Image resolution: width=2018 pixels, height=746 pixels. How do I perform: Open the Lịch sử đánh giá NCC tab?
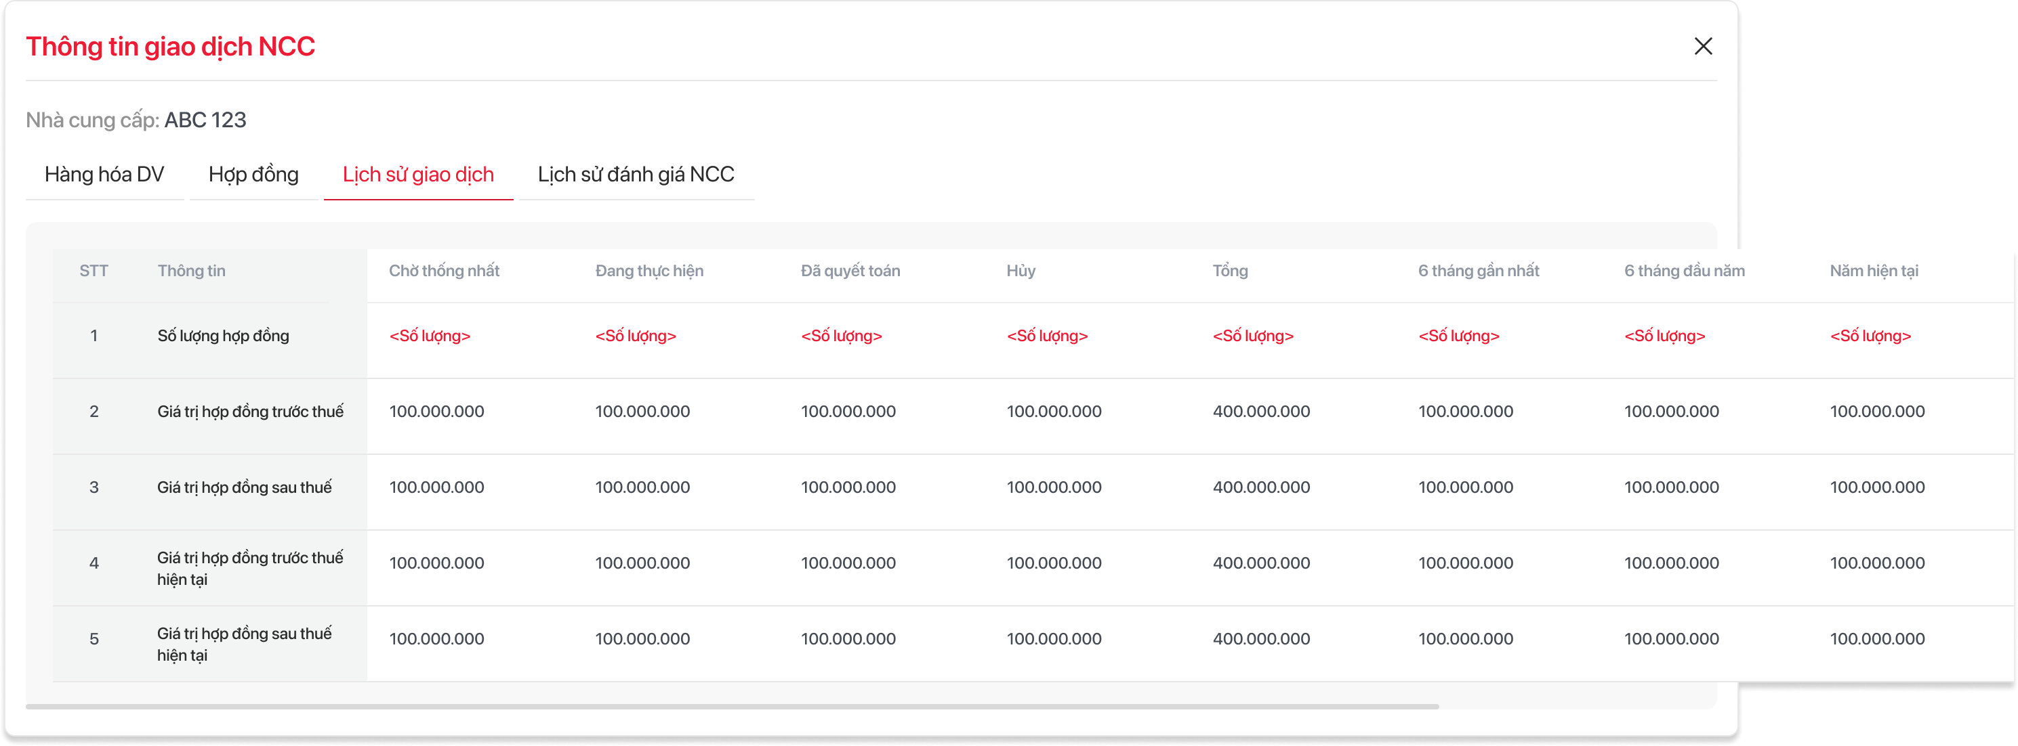point(636,174)
